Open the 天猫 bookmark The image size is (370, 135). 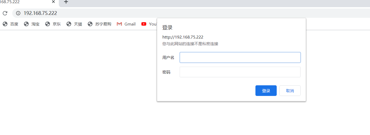(x=74, y=24)
